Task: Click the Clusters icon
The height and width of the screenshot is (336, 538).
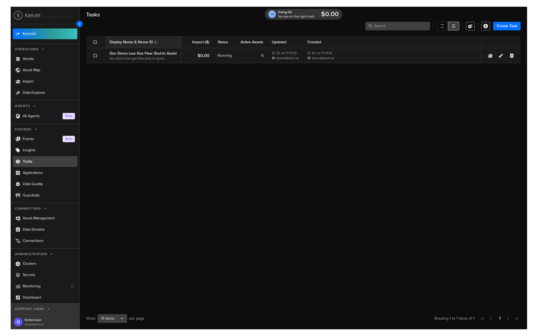Action: coord(18,264)
